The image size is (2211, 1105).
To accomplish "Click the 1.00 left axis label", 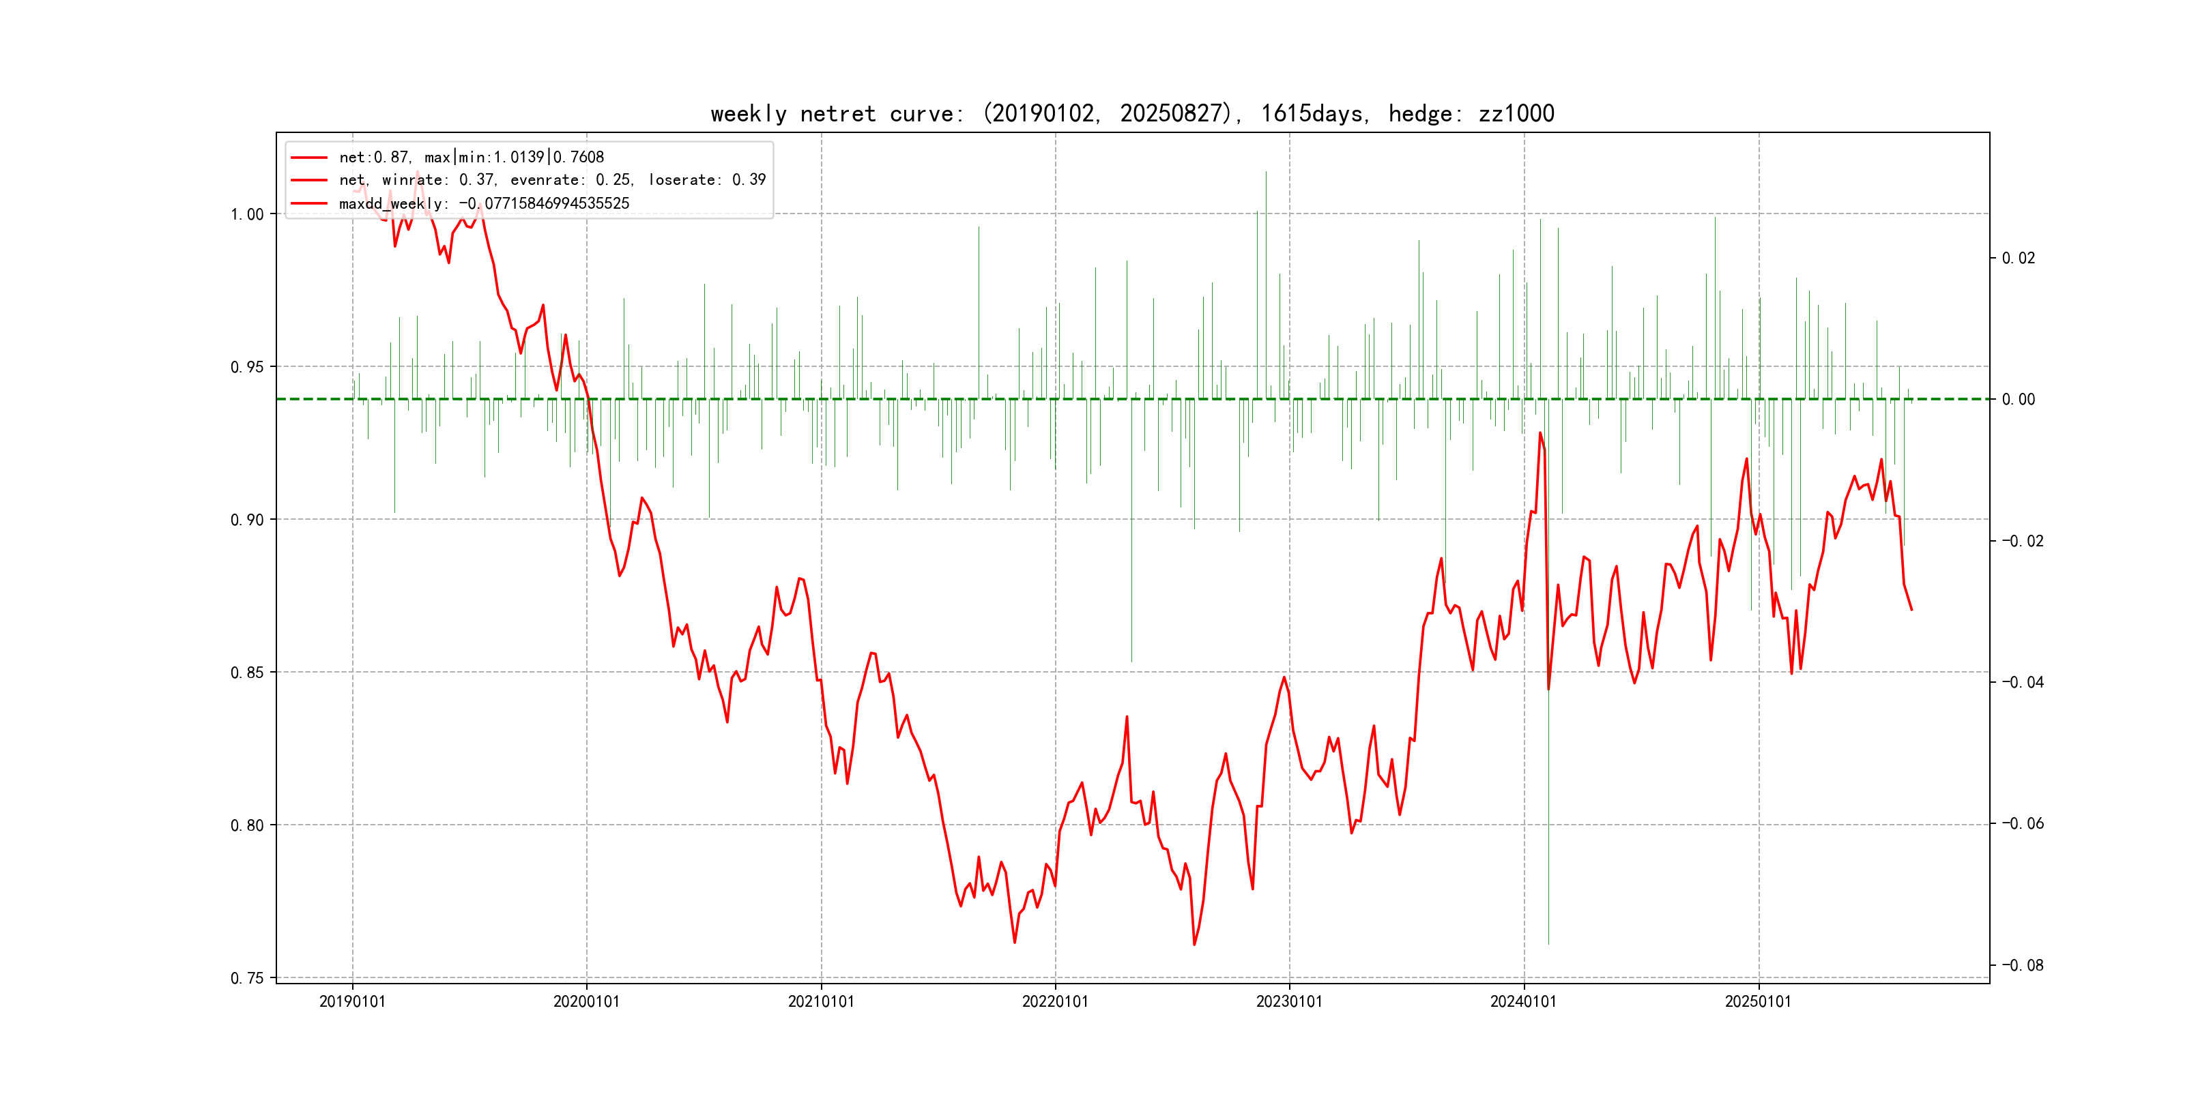I will 246,214.
